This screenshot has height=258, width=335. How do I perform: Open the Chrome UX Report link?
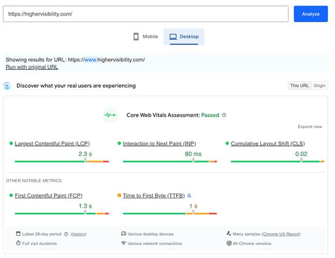(x=281, y=234)
